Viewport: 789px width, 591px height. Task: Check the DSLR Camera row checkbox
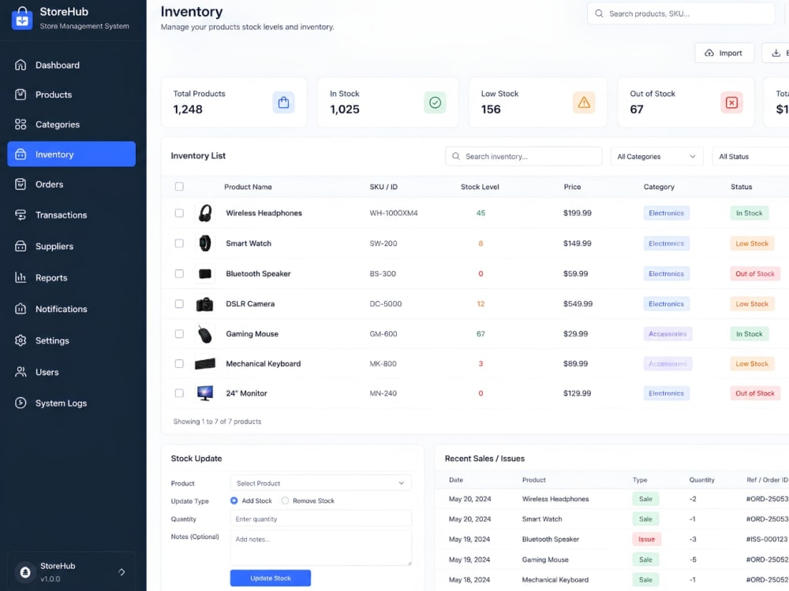(x=179, y=304)
